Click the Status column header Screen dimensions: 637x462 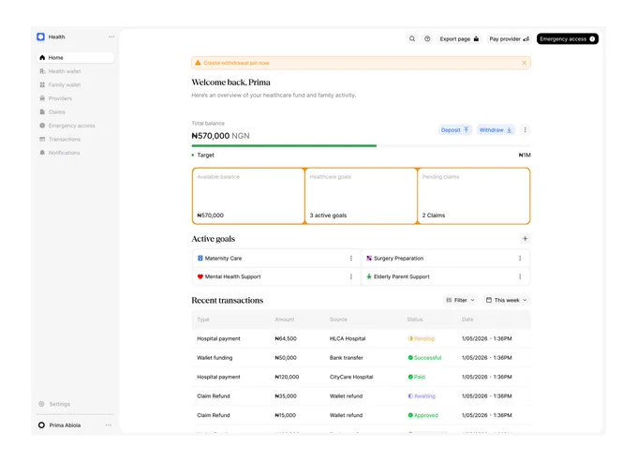pos(415,320)
